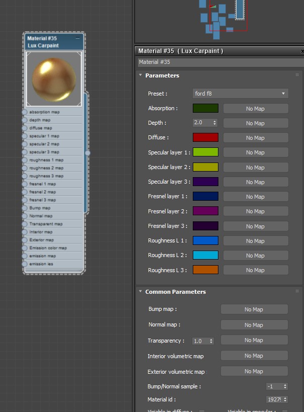Click the node's output socket on right edge
Screen dimensions: 304x412
coord(88,152)
